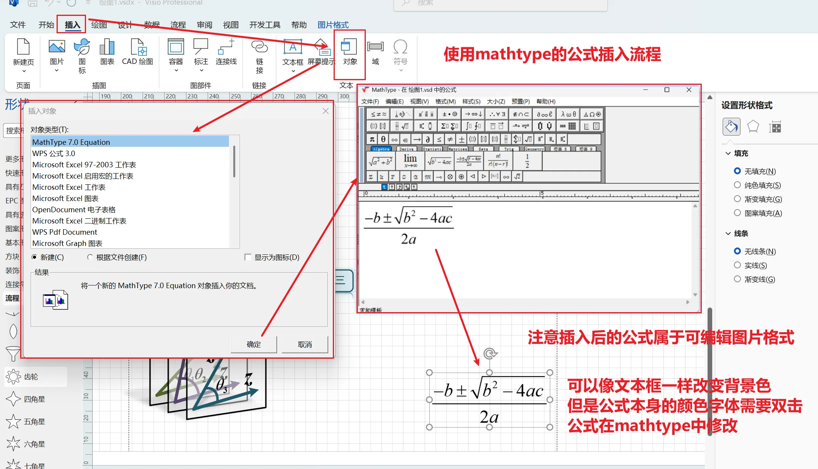Screen dimensions: 818x469
Task: Click the object type list scrollbar
Action: (234, 161)
